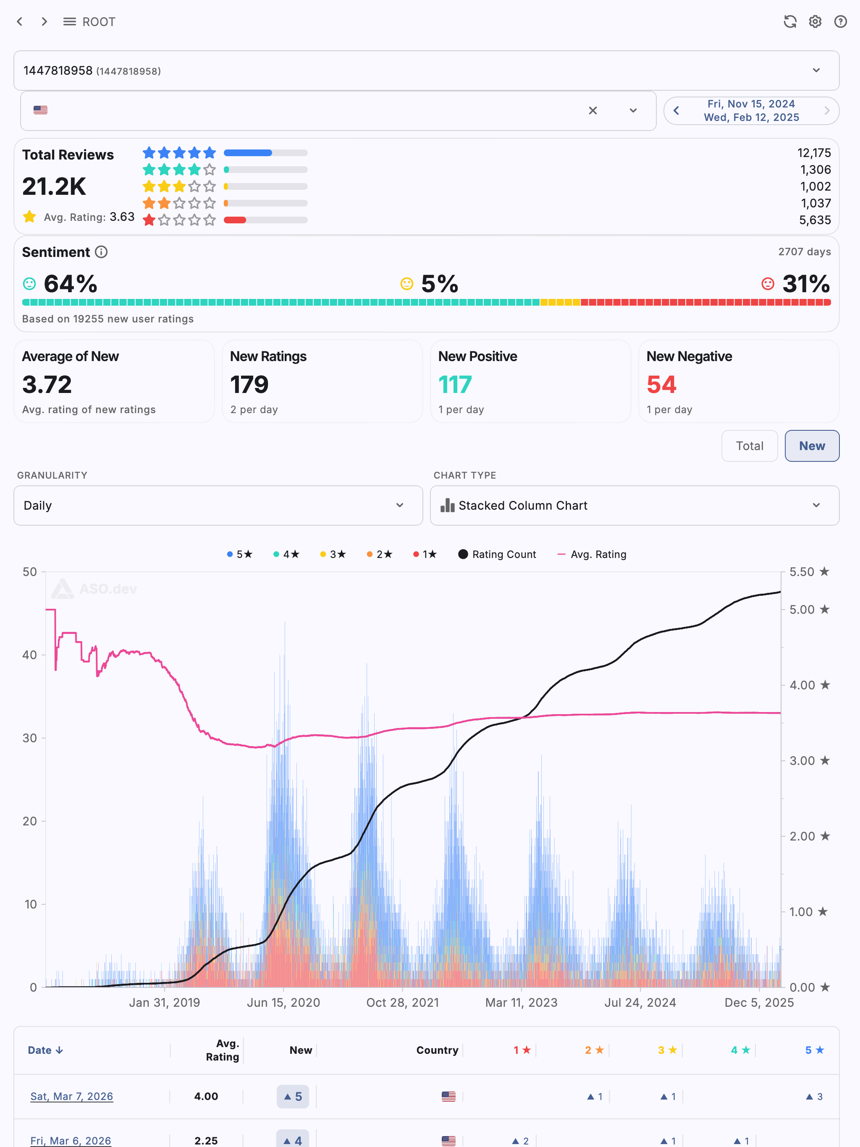Click the US flag in country filter
860x1147 pixels.
click(x=40, y=110)
